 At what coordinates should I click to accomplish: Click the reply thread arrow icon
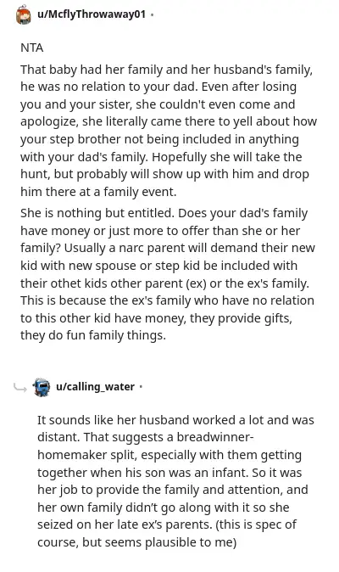pos(20,387)
